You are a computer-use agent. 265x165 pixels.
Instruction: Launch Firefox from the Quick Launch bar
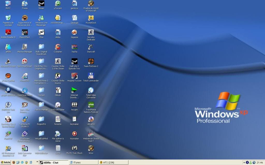14,162
